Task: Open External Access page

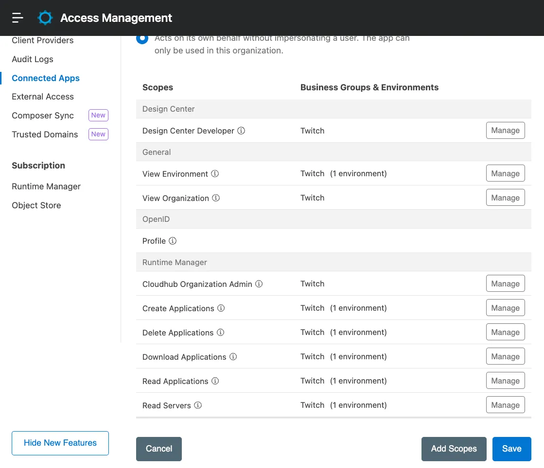Action: coord(43,97)
